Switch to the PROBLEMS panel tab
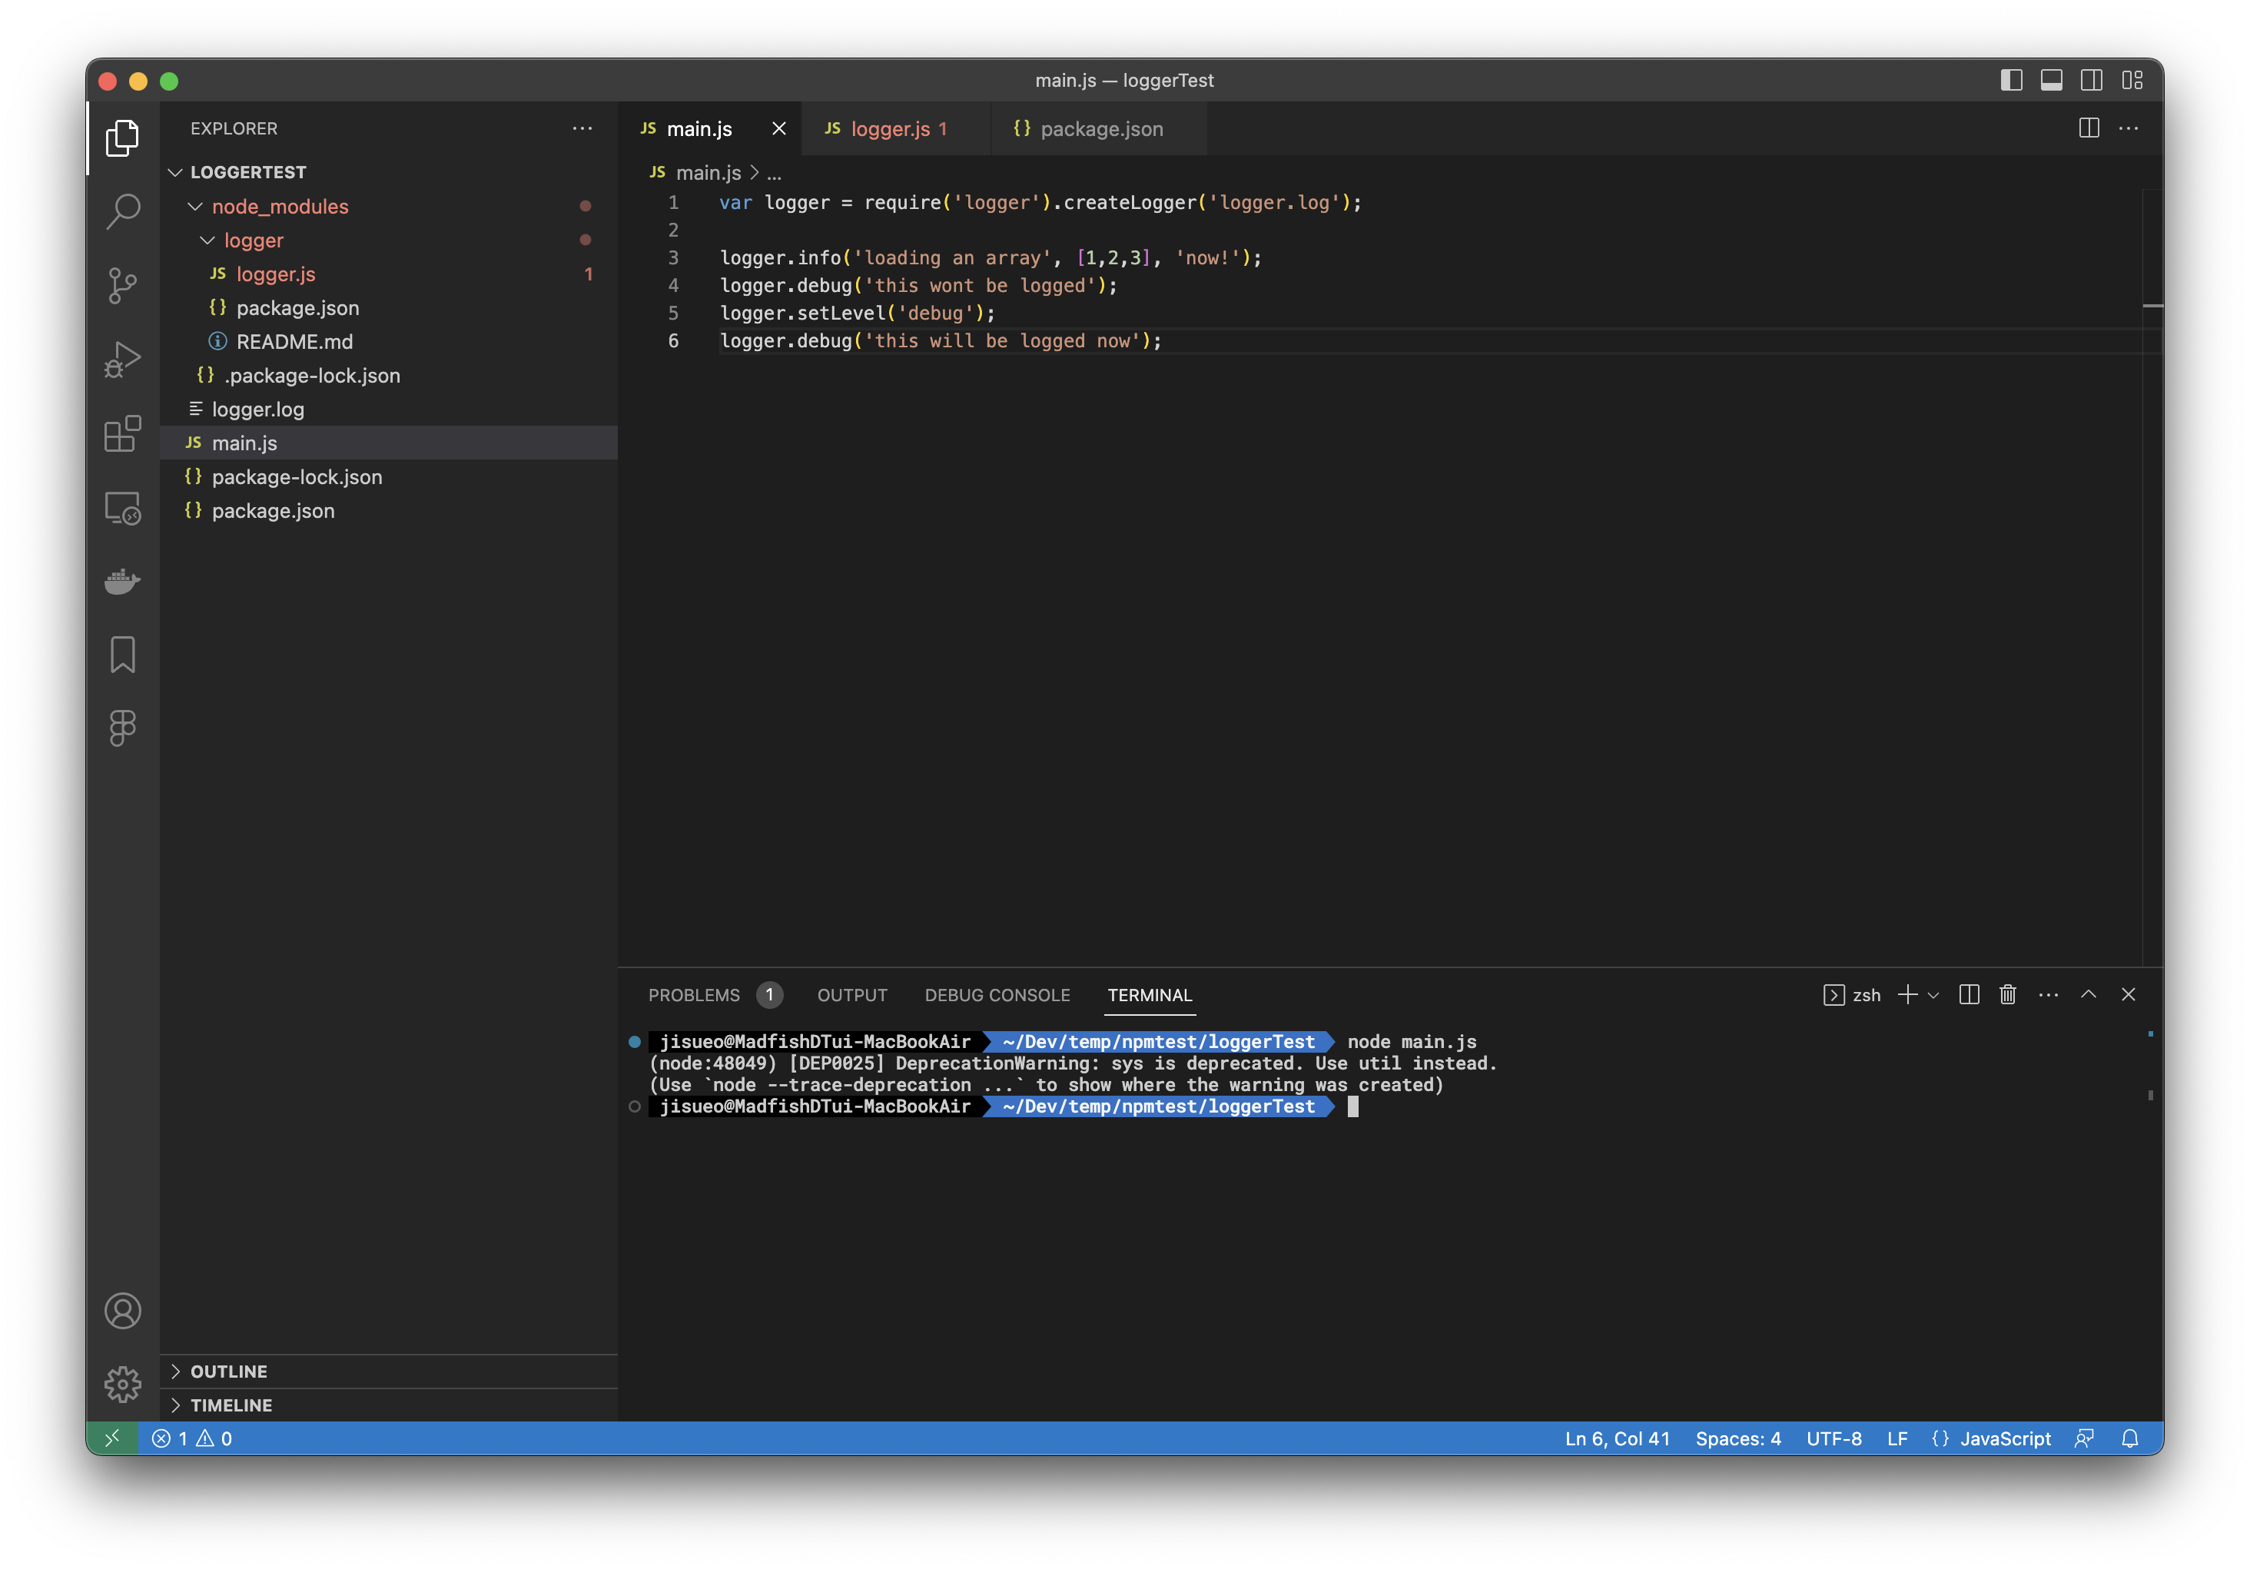Image resolution: width=2250 pixels, height=1569 pixels. coord(694,995)
